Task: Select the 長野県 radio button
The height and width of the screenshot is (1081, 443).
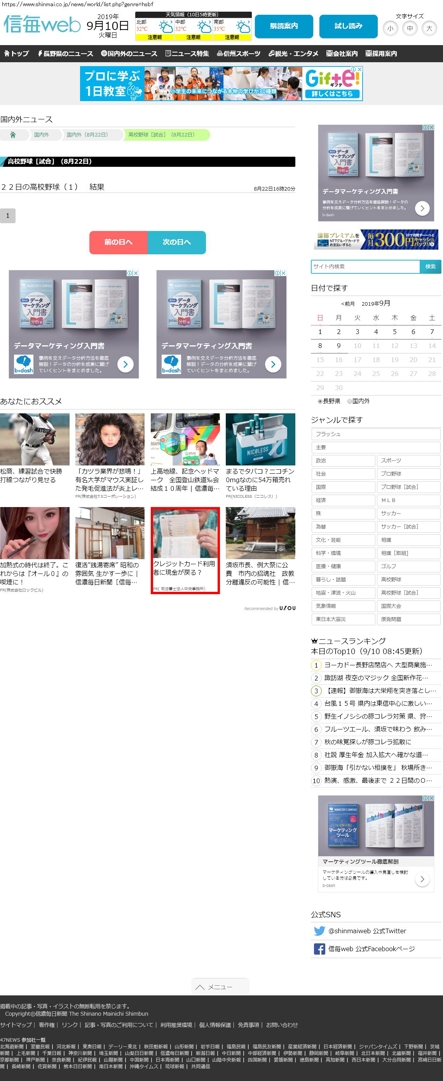Action: (x=320, y=401)
